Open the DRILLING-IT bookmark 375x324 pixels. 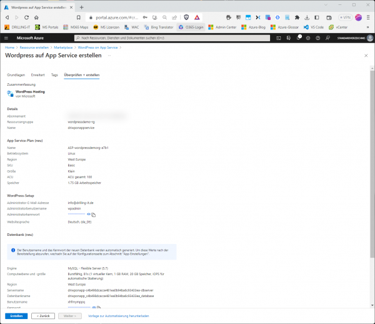17,28
